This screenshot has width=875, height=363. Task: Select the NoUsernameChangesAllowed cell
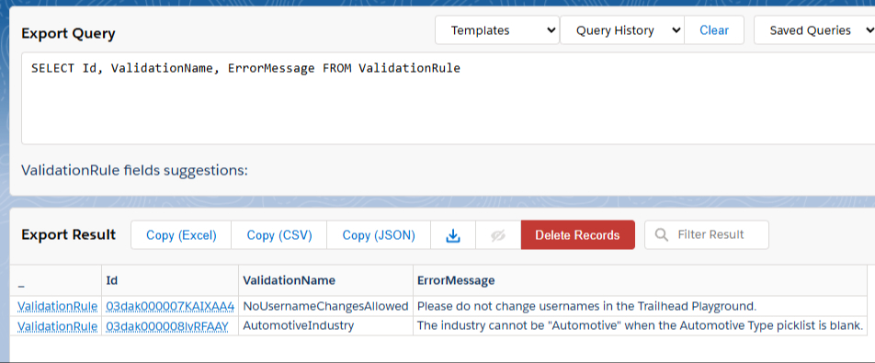click(x=325, y=306)
